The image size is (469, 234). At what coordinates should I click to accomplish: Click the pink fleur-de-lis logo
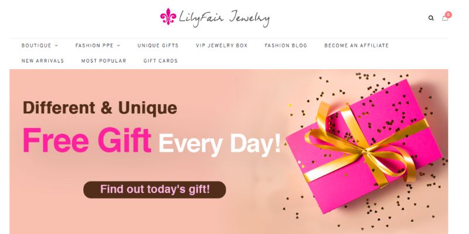pos(168,16)
